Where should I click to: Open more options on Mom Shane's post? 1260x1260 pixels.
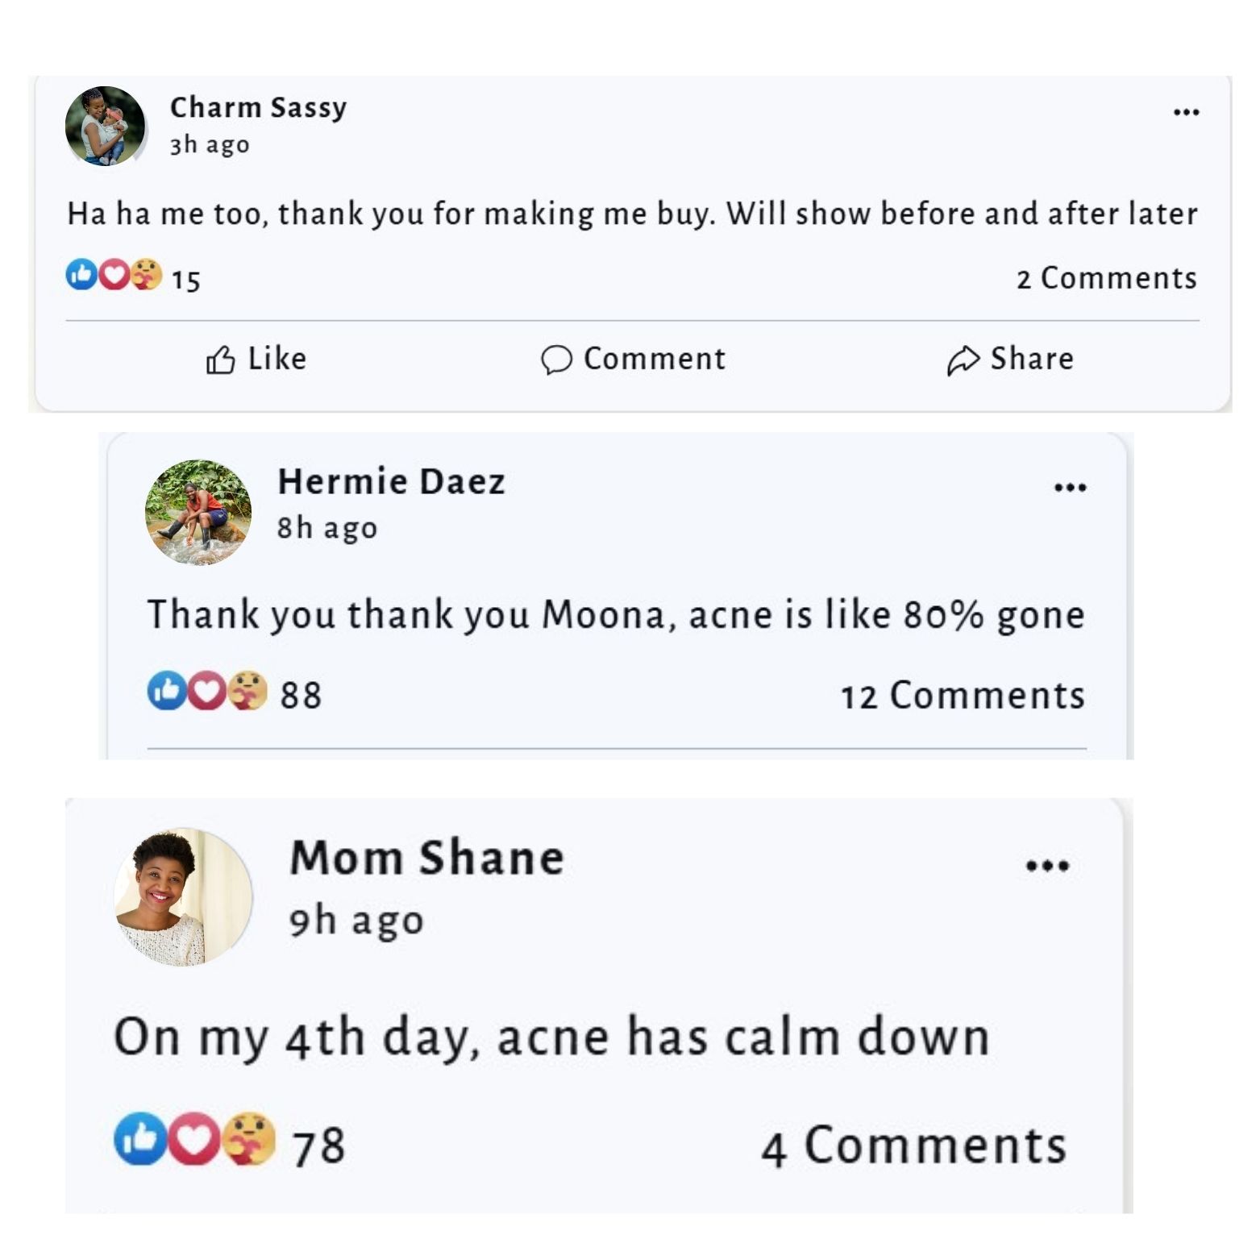pyautogui.click(x=1047, y=866)
